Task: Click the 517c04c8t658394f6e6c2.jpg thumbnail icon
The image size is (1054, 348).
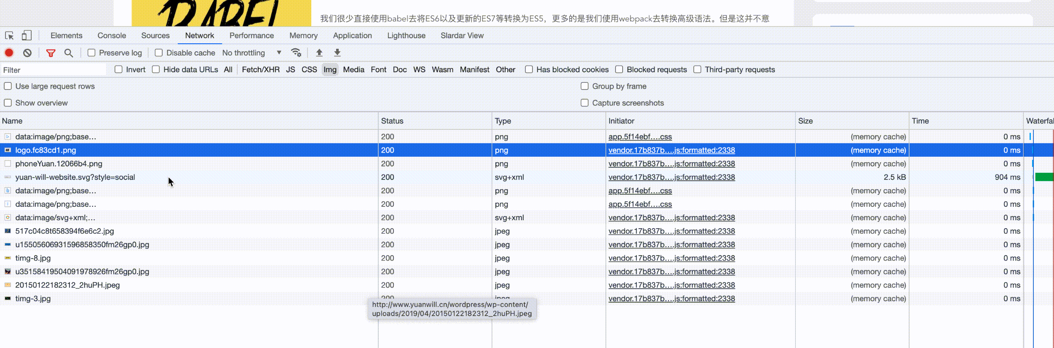Action: click(x=8, y=231)
